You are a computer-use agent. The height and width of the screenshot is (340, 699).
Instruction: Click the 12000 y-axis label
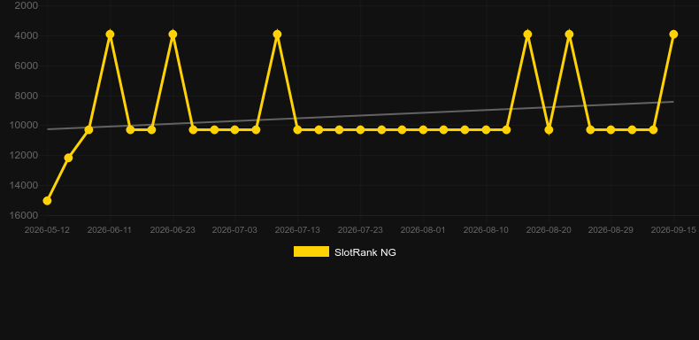click(24, 155)
